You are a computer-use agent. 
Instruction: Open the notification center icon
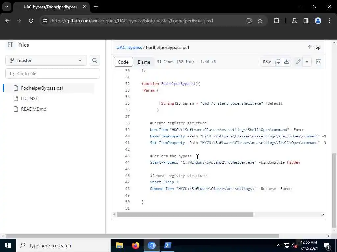point(327,245)
